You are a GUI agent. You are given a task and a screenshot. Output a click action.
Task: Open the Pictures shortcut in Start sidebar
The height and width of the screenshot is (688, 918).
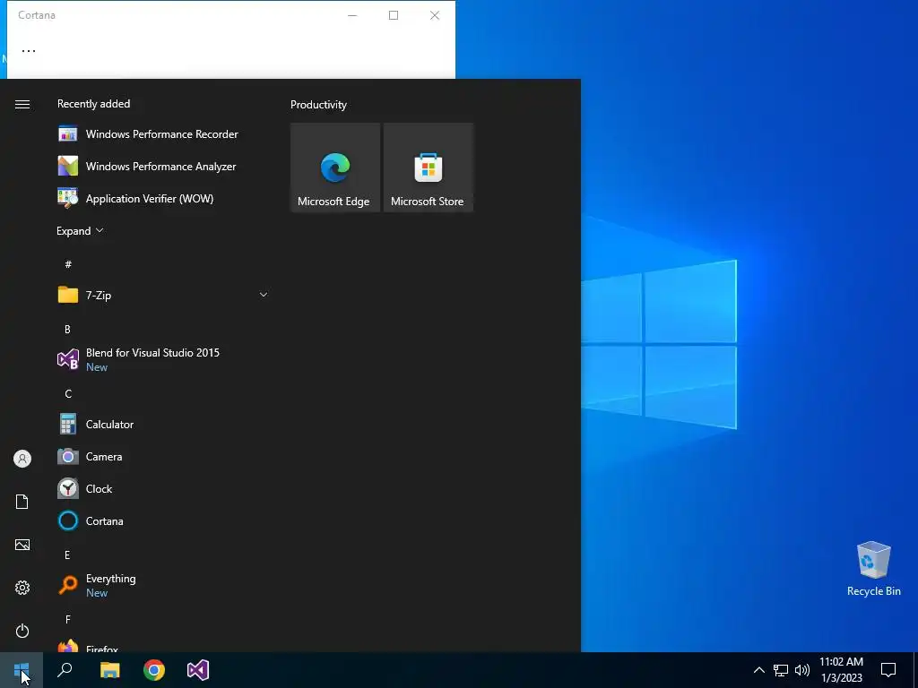[x=22, y=545]
